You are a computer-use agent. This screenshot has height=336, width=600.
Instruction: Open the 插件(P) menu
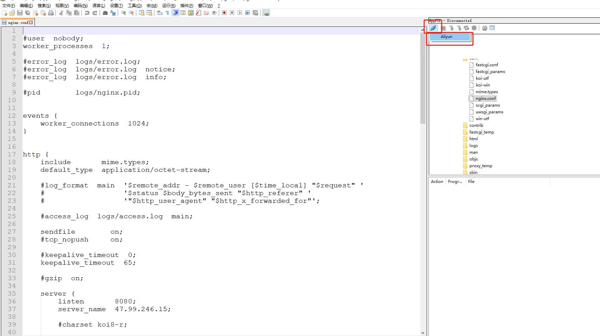click(x=187, y=5)
